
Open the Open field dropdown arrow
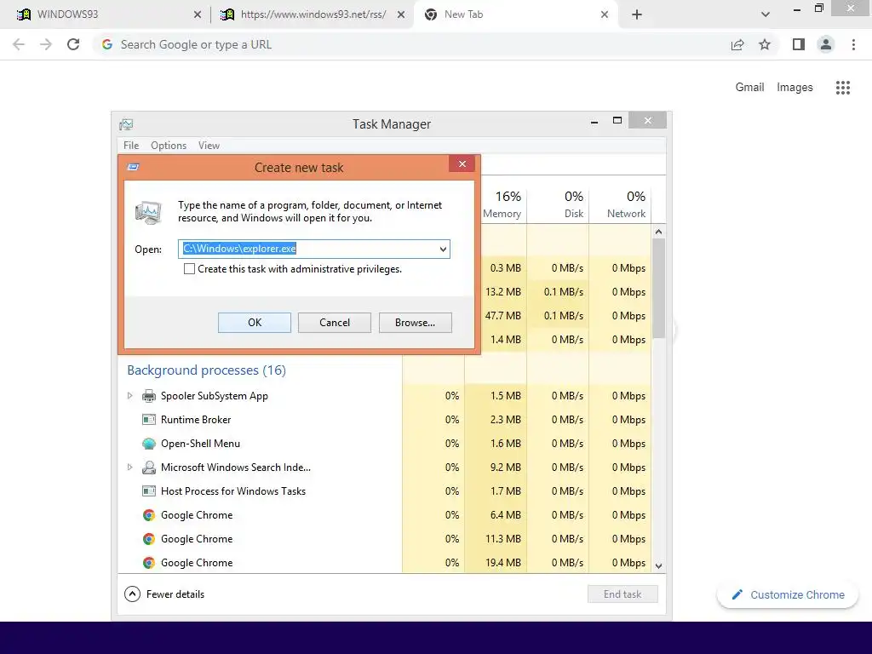443,250
